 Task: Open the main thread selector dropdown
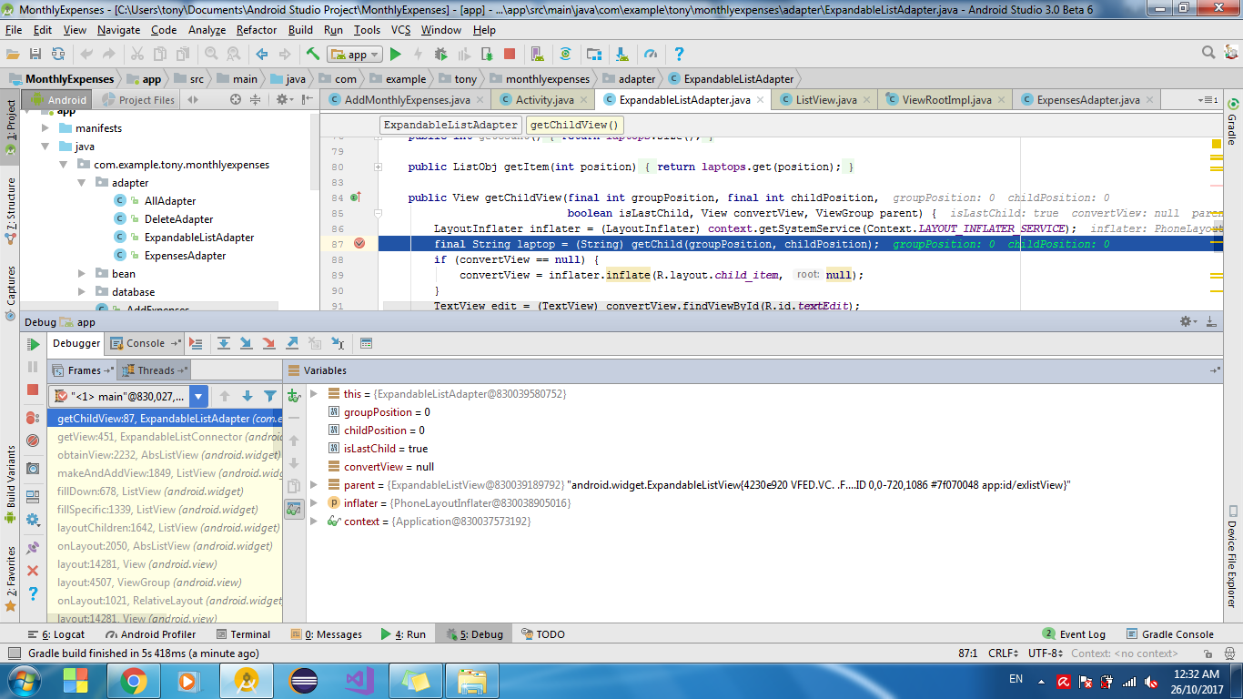tap(198, 396)
